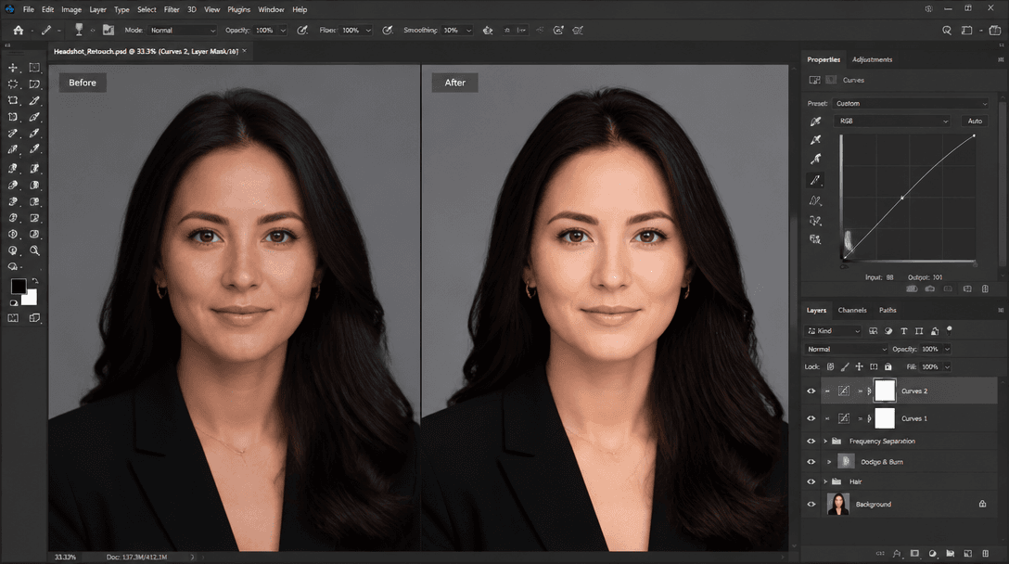This screenshot has height=564, width=1009.
Task: Click the Curves 2 layer mask thumbnail
Action: coord(885,391)
